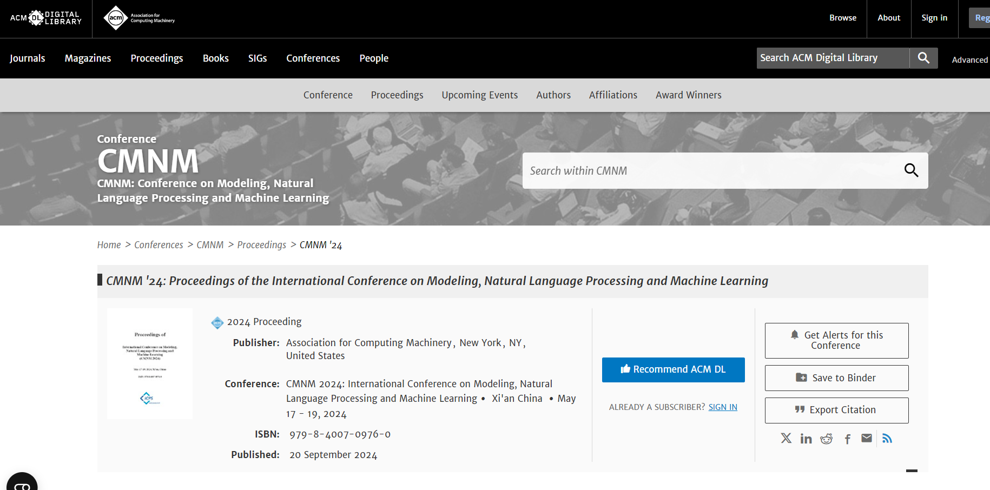Share by email envelope icon
This screenshot has height=490, width=990.
[867, 438]
